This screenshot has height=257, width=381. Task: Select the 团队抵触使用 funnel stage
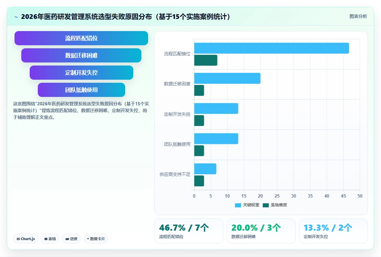[81, 90]
